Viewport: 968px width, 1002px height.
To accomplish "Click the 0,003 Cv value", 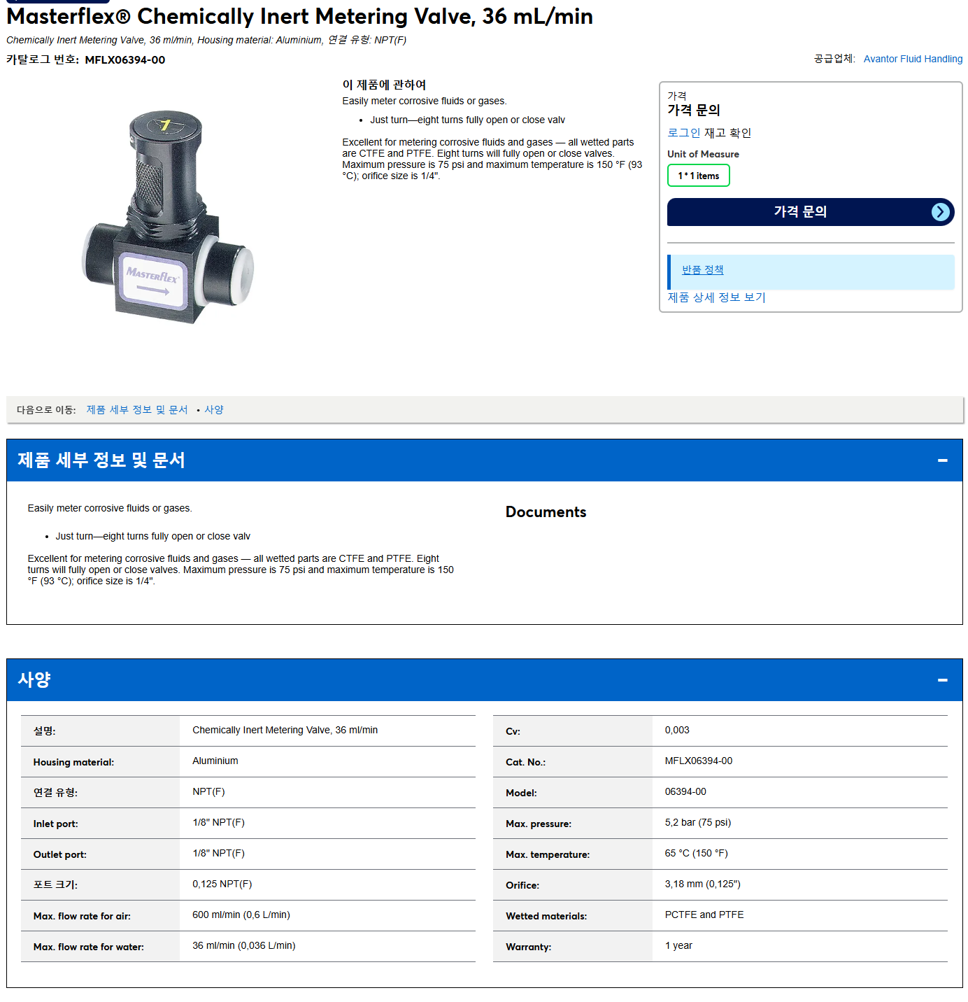I will [677, 730].
